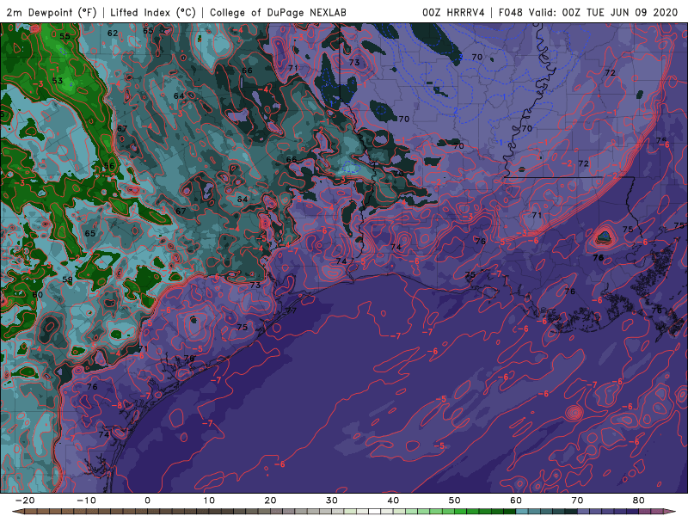The height and width of the screenshot is (516, 688).
Task: Click the 0 label on the color scale
Action: (147, 501)
